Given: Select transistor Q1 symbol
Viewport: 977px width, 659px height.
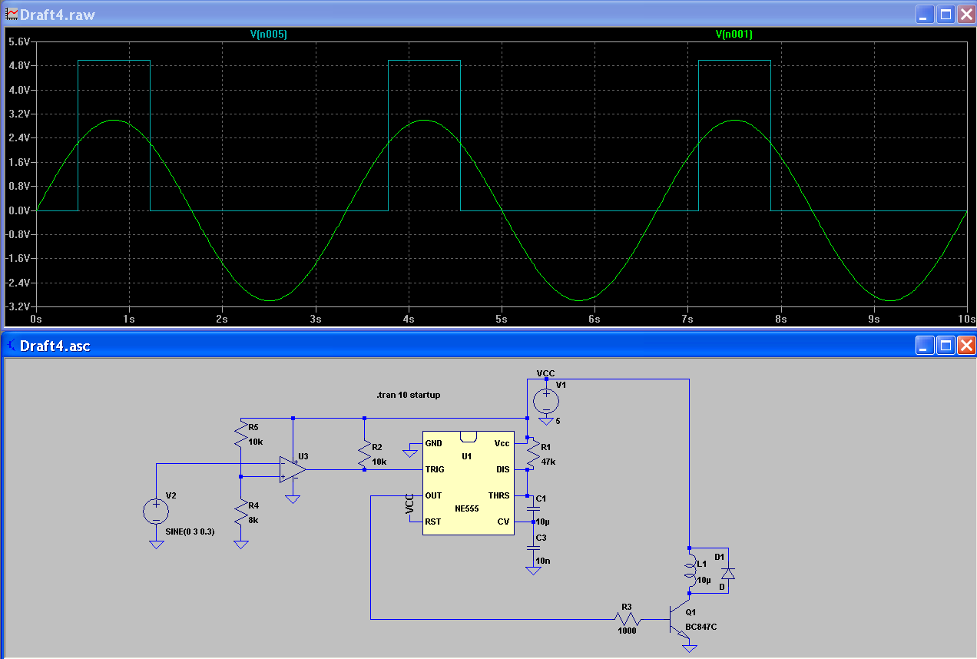Looking at the screenshot, I should 681,618.
